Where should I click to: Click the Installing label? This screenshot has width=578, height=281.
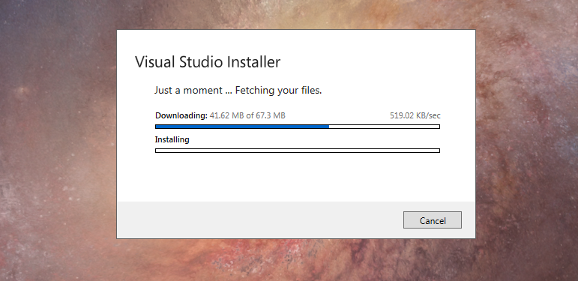[172, 139]
